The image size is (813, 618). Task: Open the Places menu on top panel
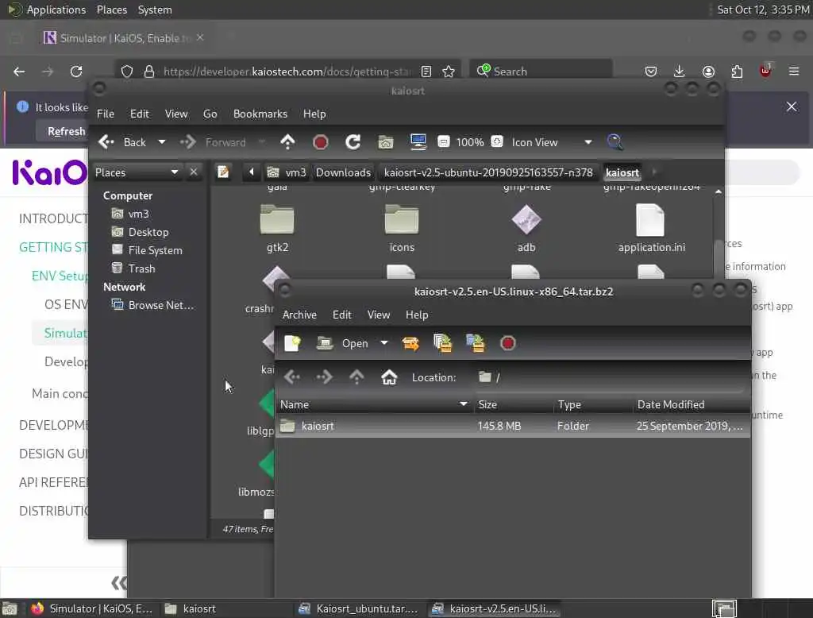112,10
